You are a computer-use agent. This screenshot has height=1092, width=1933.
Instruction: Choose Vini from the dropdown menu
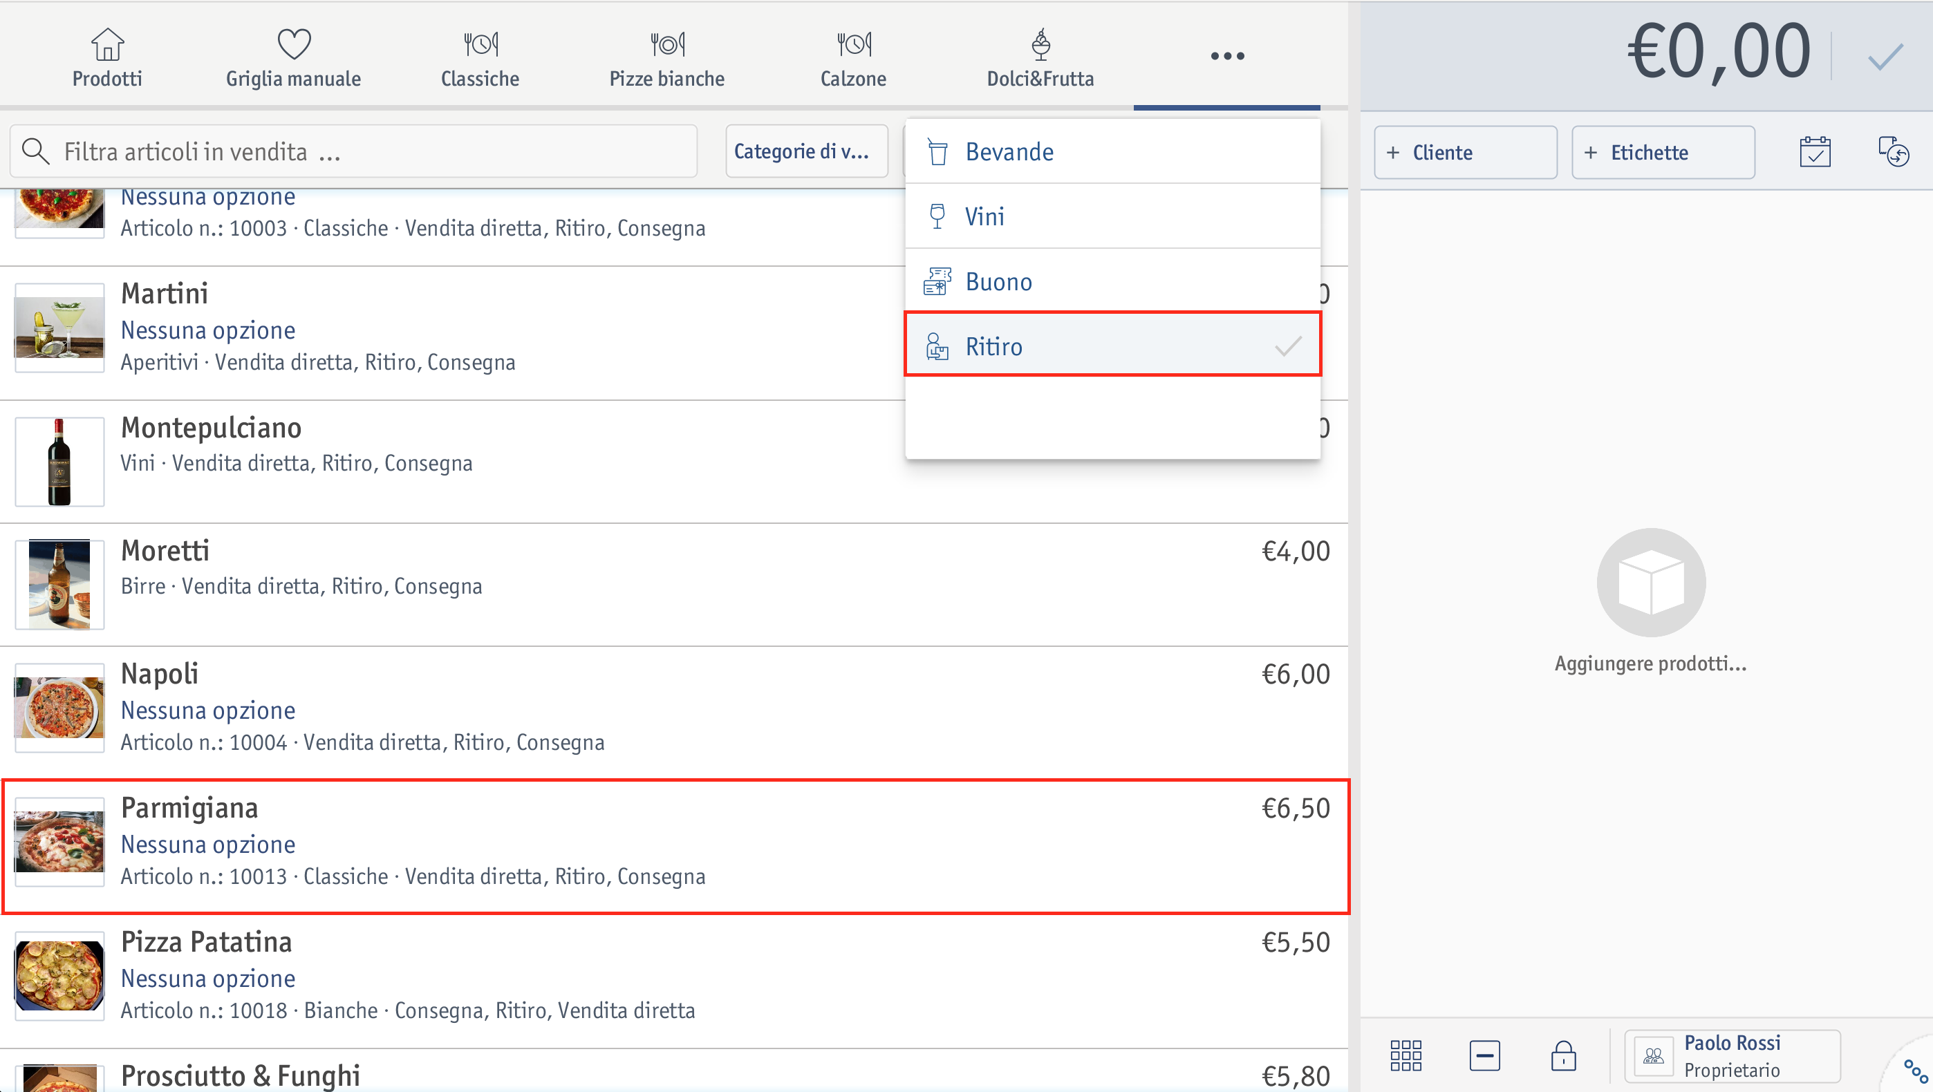click(x=1113, y=216)
